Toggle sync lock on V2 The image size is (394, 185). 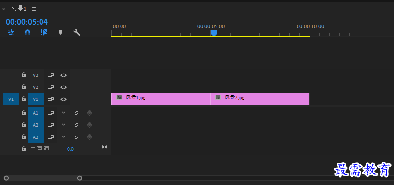point(51,87)
